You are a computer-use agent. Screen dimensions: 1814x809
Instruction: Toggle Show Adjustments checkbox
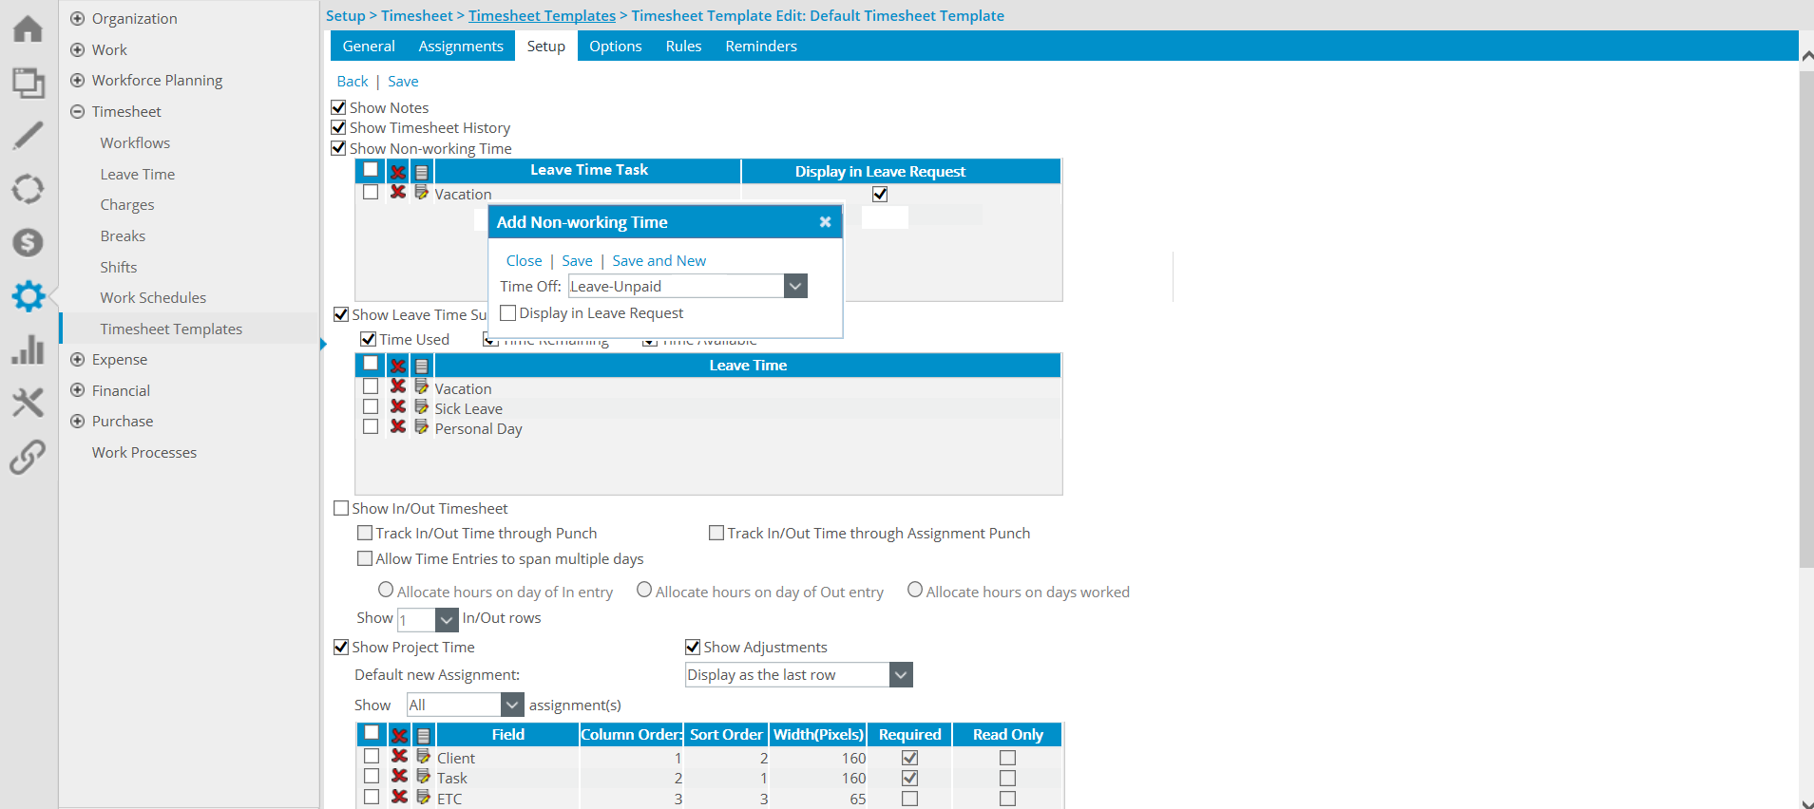[x=693, y=647]
